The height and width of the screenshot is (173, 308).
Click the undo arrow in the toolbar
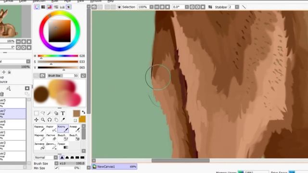coord(94,7)
